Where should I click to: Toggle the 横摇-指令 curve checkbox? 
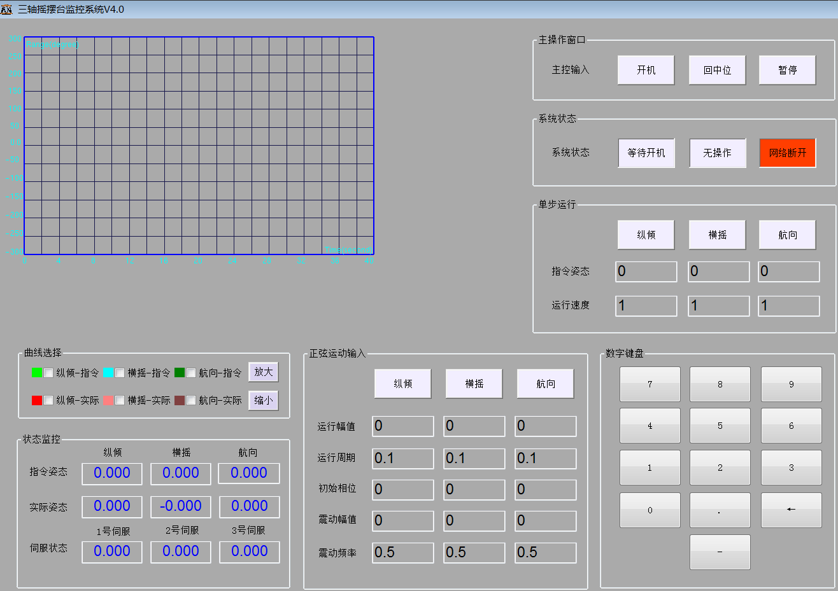[x=120, y=373]
